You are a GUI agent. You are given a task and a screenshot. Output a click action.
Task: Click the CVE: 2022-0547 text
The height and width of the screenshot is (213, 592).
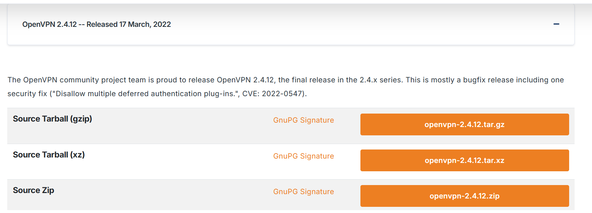273,94
